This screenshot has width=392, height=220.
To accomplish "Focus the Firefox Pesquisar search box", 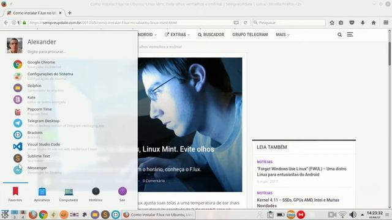I will pos(288,23).
